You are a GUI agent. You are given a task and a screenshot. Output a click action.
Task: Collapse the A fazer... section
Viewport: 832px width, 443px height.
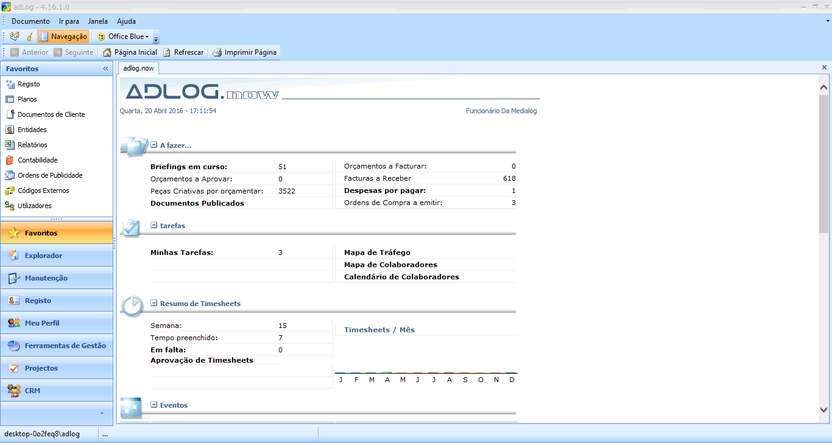(154, 145)
